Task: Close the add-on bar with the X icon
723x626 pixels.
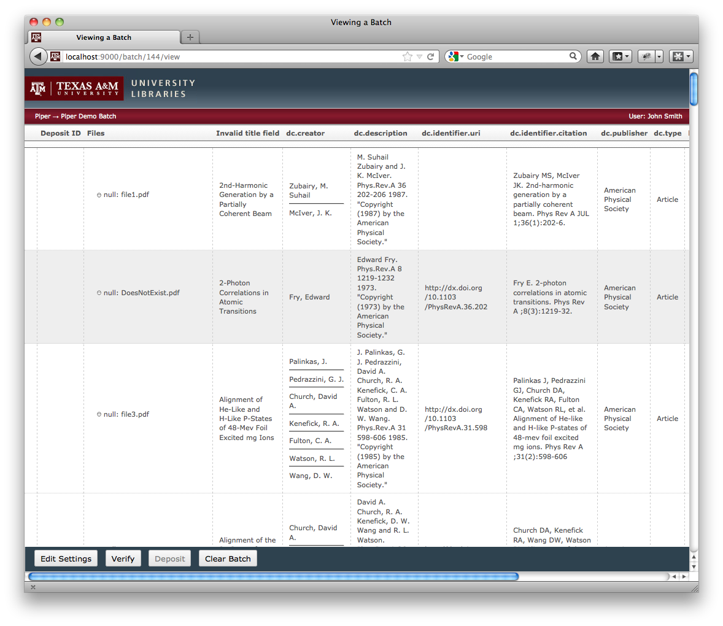Action: click(x=33, y=587)
